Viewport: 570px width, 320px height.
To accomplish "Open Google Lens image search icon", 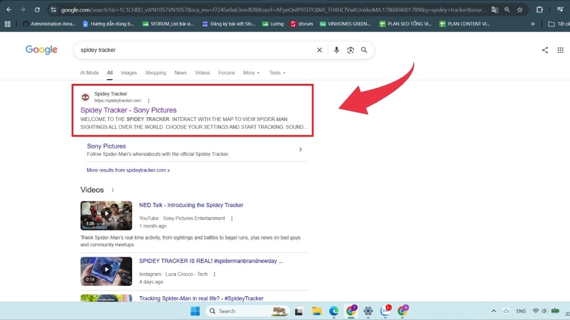I will click(x=351, y=50).
